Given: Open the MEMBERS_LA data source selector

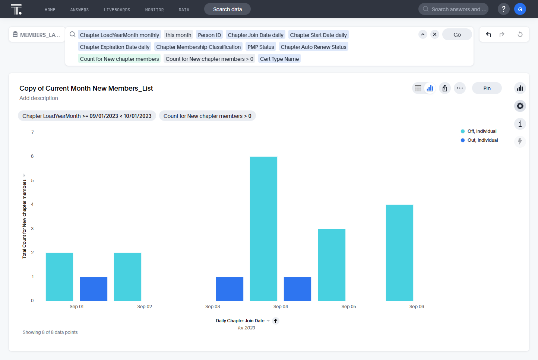Looking at the screenshot, I should pos(37,35).
